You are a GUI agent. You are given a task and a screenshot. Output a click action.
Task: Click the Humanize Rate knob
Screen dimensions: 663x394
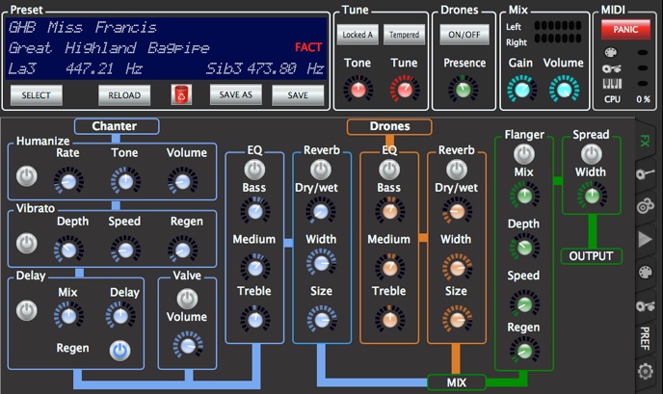[x=68, y=181]
